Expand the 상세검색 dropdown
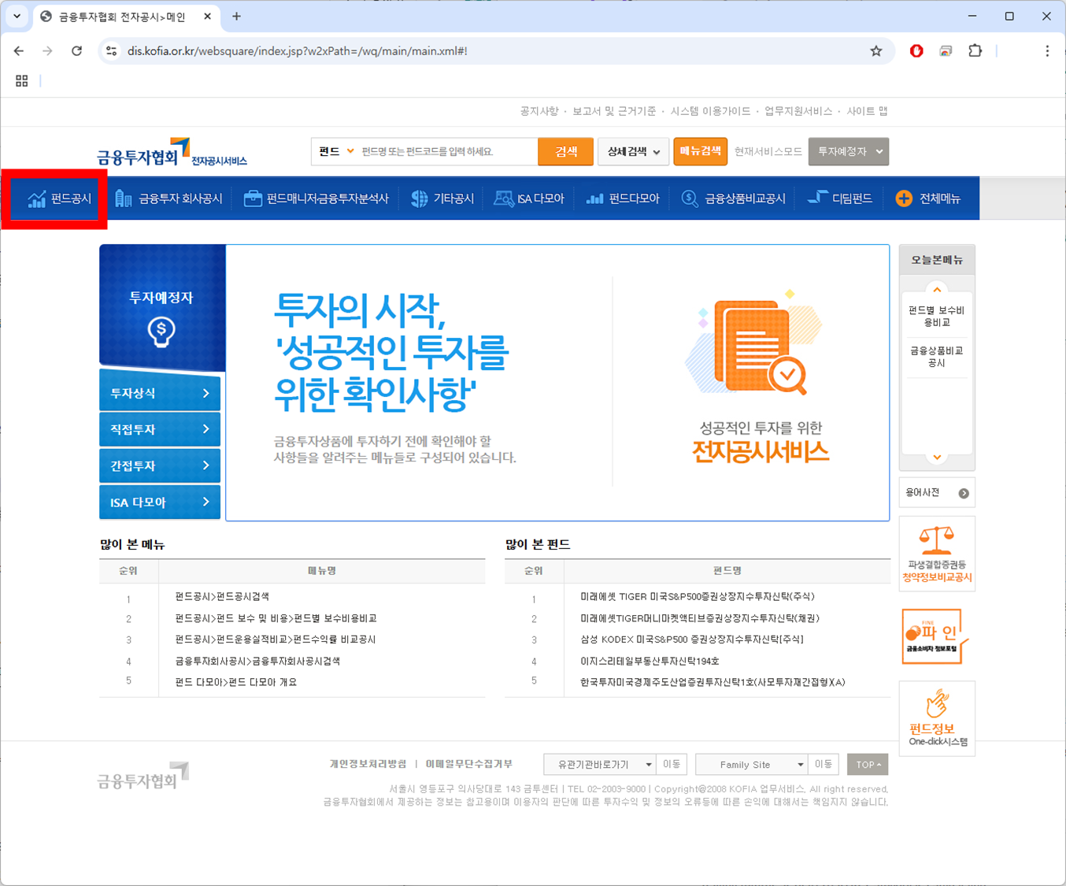The image size is (1066, 886). (x=634, y=151)
